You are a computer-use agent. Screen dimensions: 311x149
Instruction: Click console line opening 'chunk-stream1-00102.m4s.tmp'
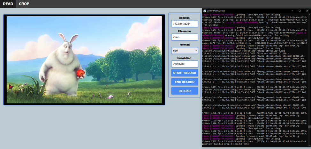(251, 46)
